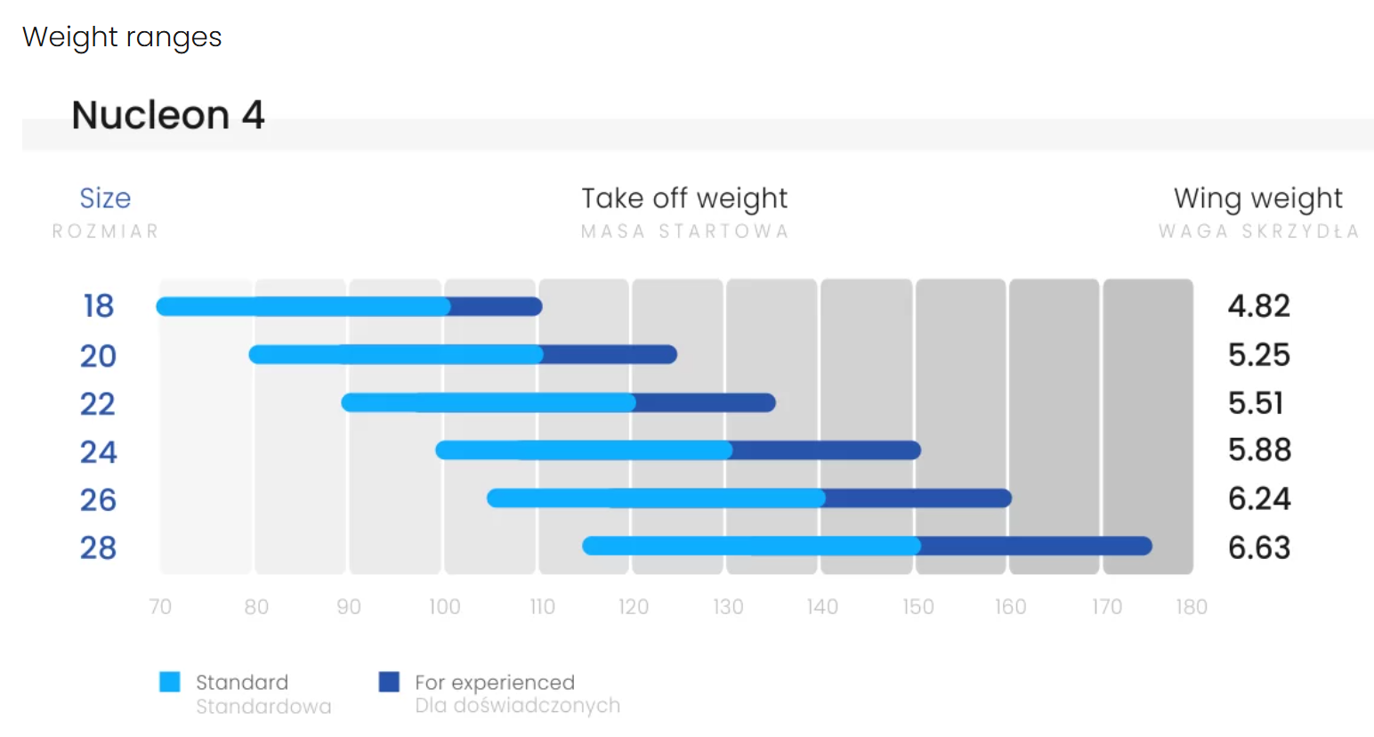
Task: Click the Weight ranges title
Action: 122,37
